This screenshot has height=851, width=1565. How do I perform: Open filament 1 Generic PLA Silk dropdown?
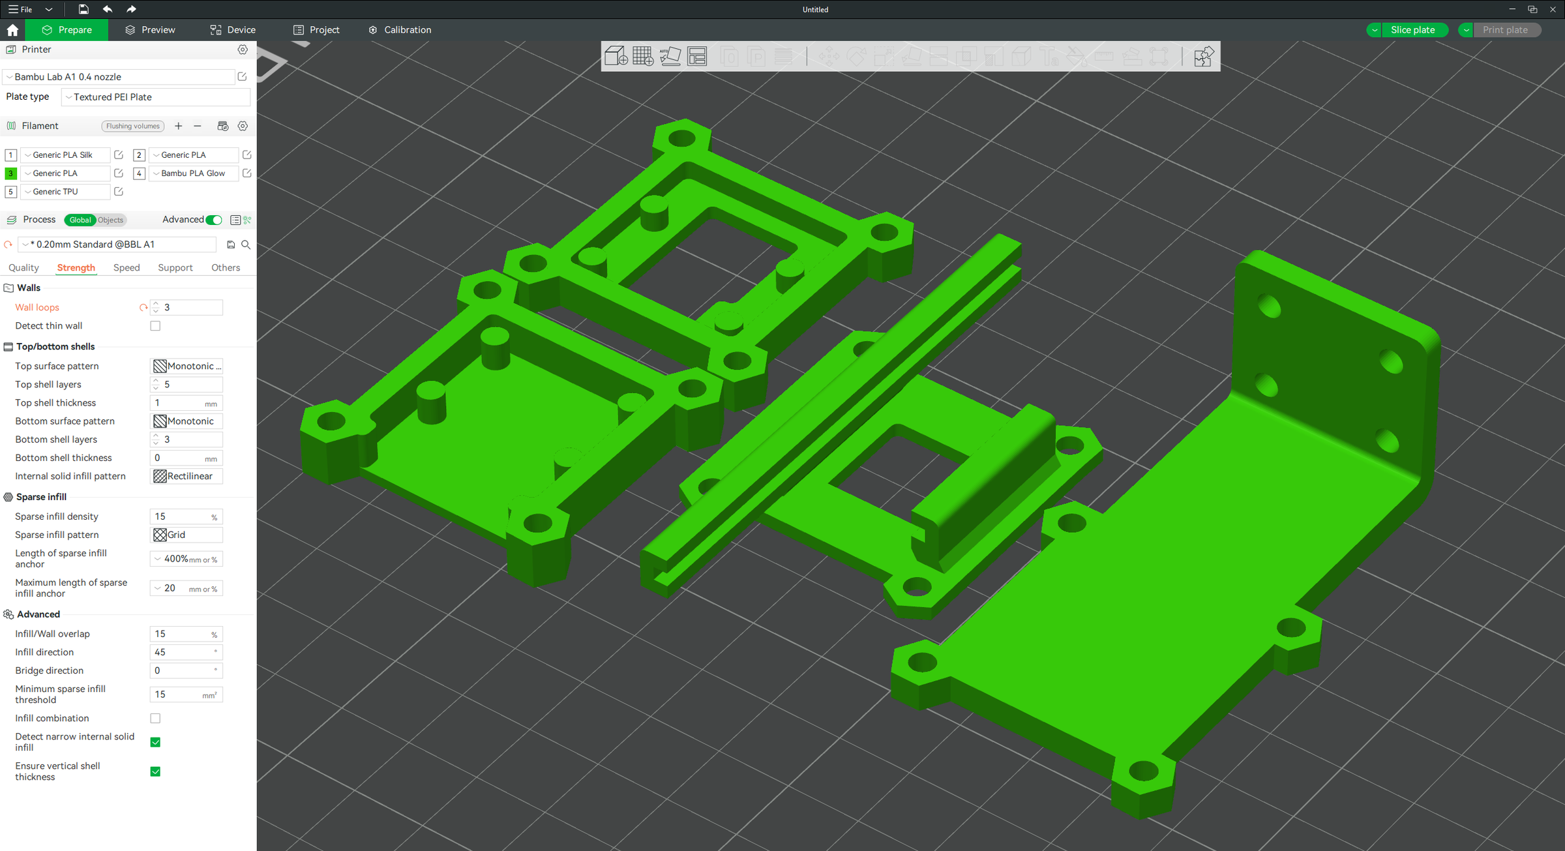[x=65, y=155]
